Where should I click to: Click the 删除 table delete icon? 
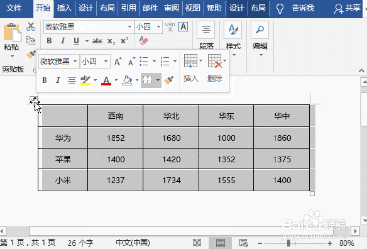pyautogui.click(x=215, y=61)
